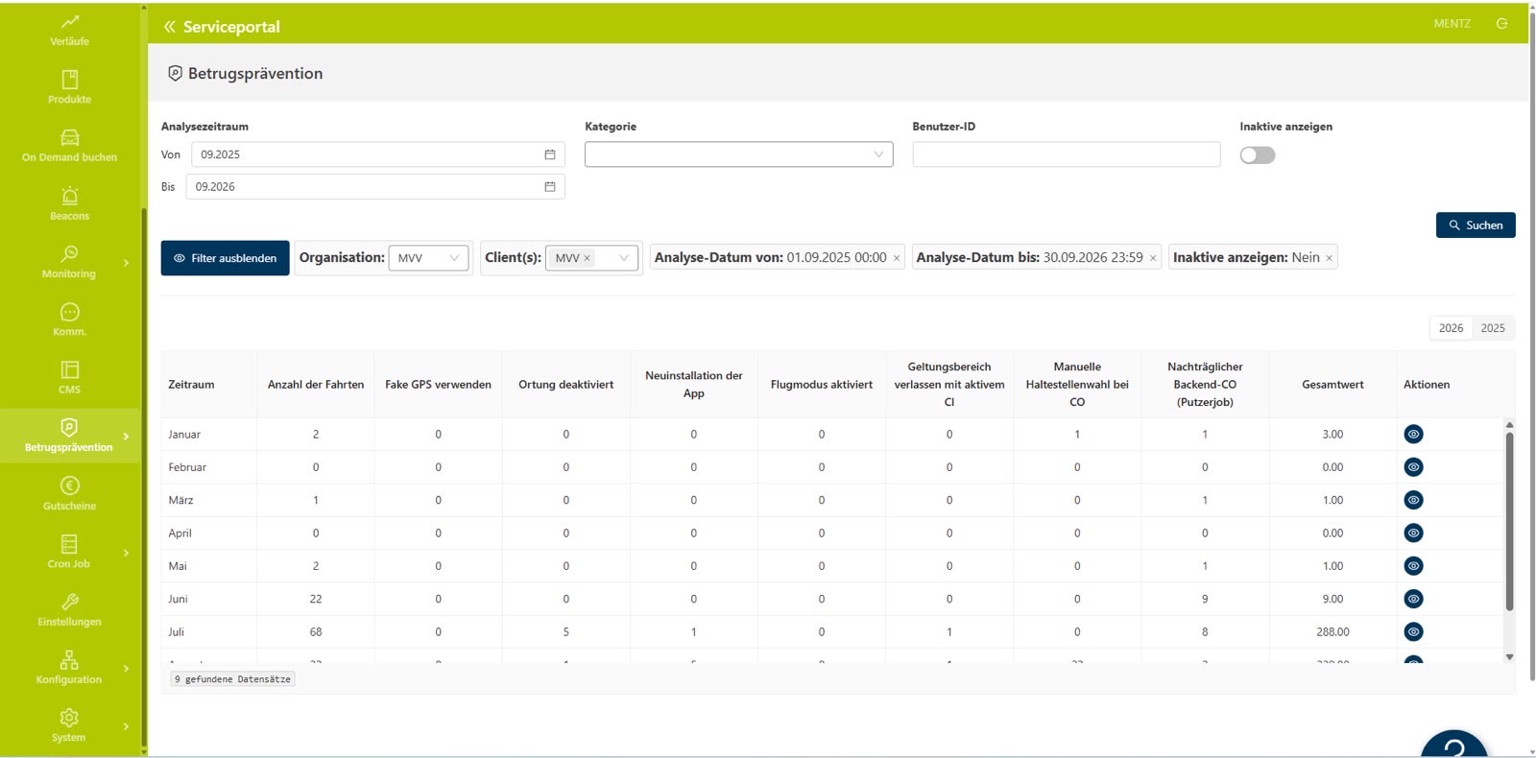The width and height of the screenshot is (1536, 758).
Task: Click the table scroll down arrow
Action: pos(1509,657)
